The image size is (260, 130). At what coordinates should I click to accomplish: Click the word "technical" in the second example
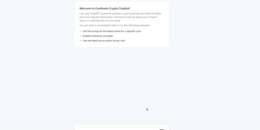[x=97, y=36]
